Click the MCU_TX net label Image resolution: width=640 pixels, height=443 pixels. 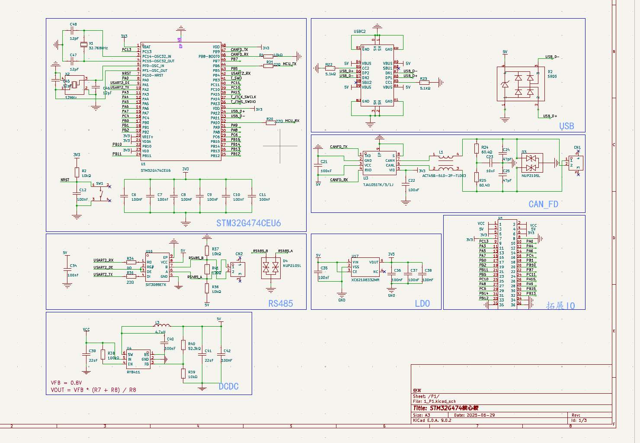289,64
